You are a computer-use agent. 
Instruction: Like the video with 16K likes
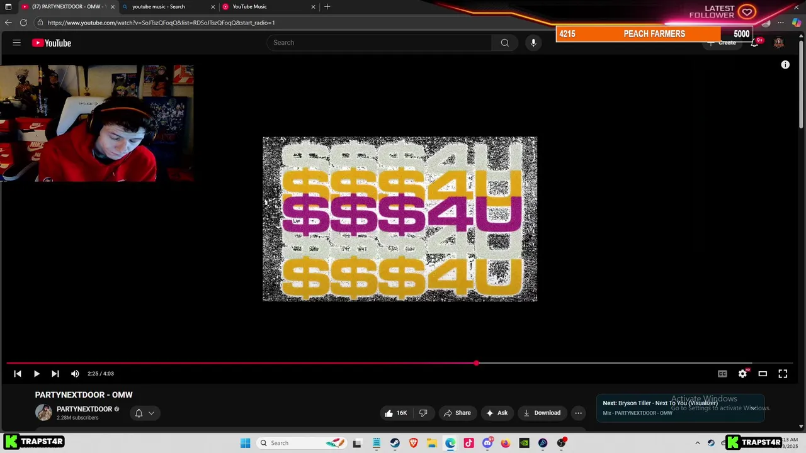pyautogui.click(x=395, y=413)
